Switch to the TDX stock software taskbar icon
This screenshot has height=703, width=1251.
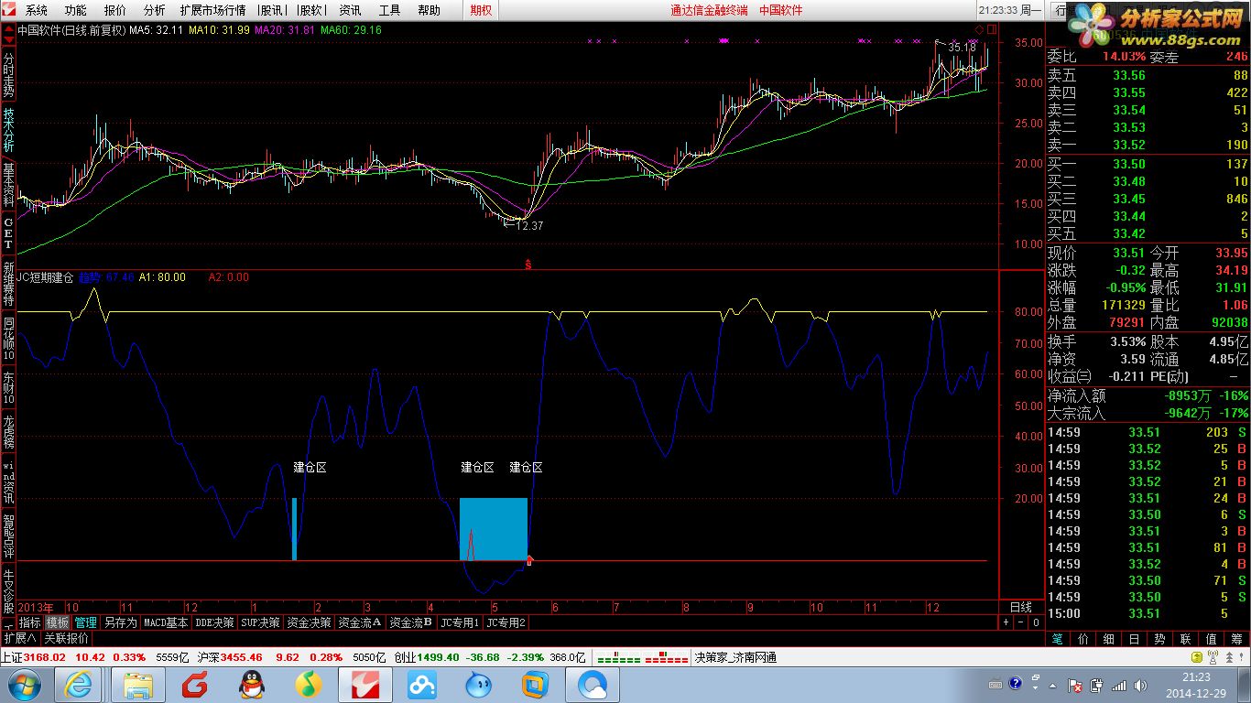click(x=365, y=685)
